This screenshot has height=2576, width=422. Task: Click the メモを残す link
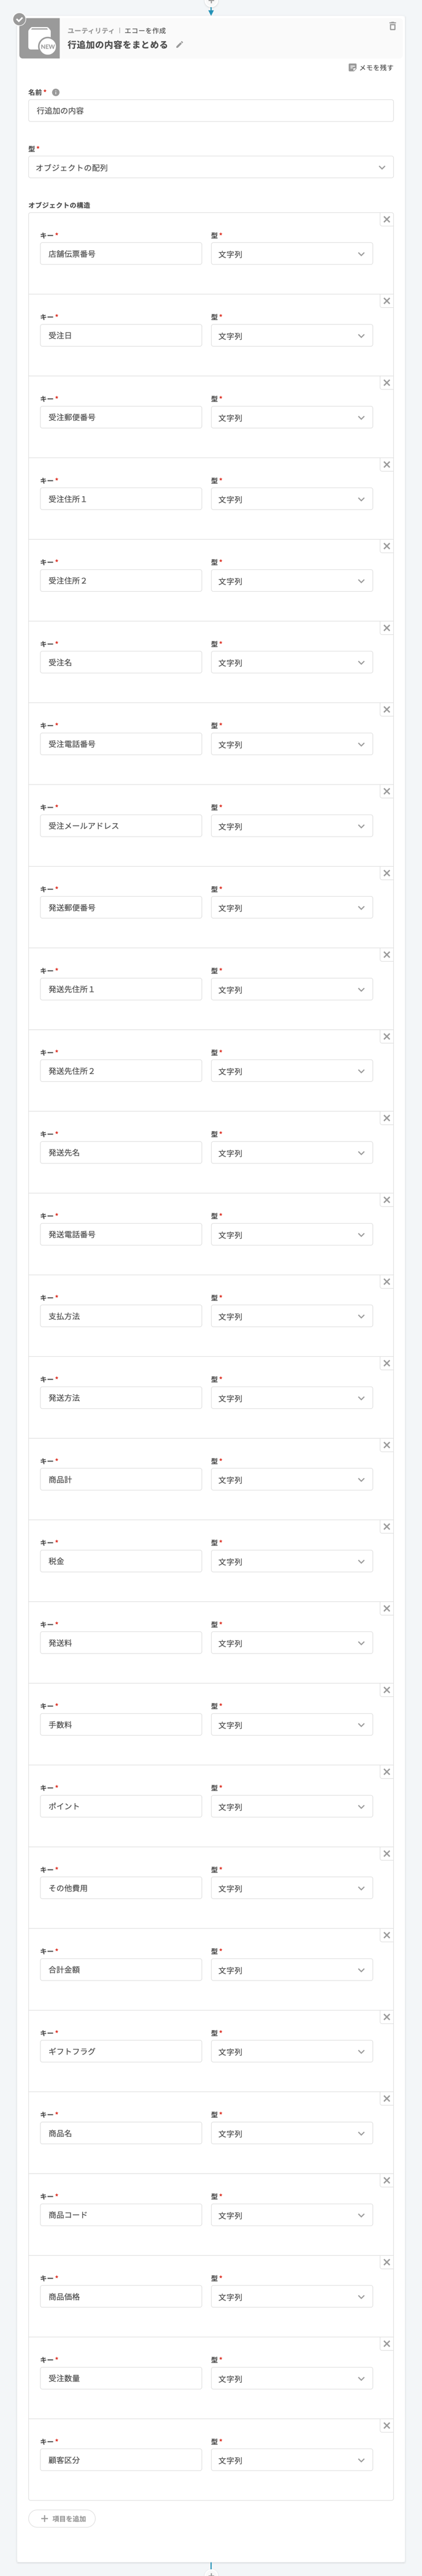pos(371,68)
